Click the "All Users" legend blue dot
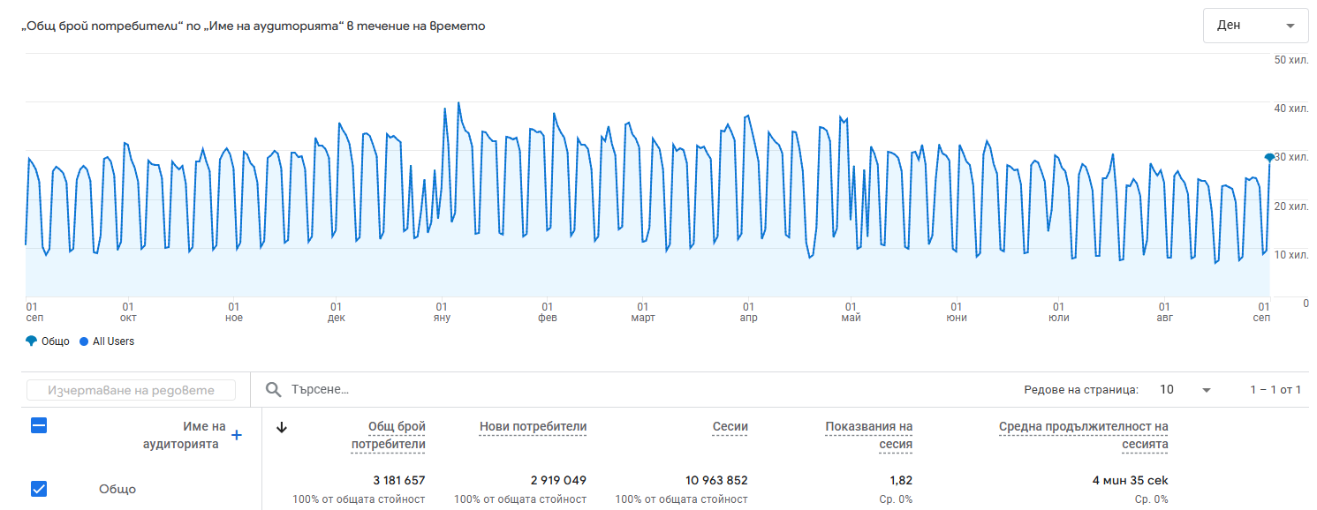The width and height of the screenshot is (1317, 510). (84, 341)
